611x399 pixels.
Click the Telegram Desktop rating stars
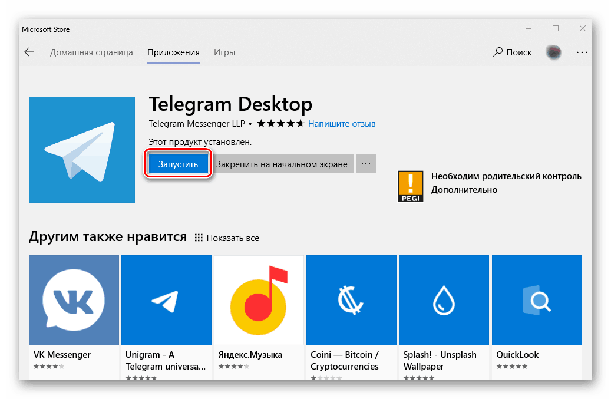[280, 124]
